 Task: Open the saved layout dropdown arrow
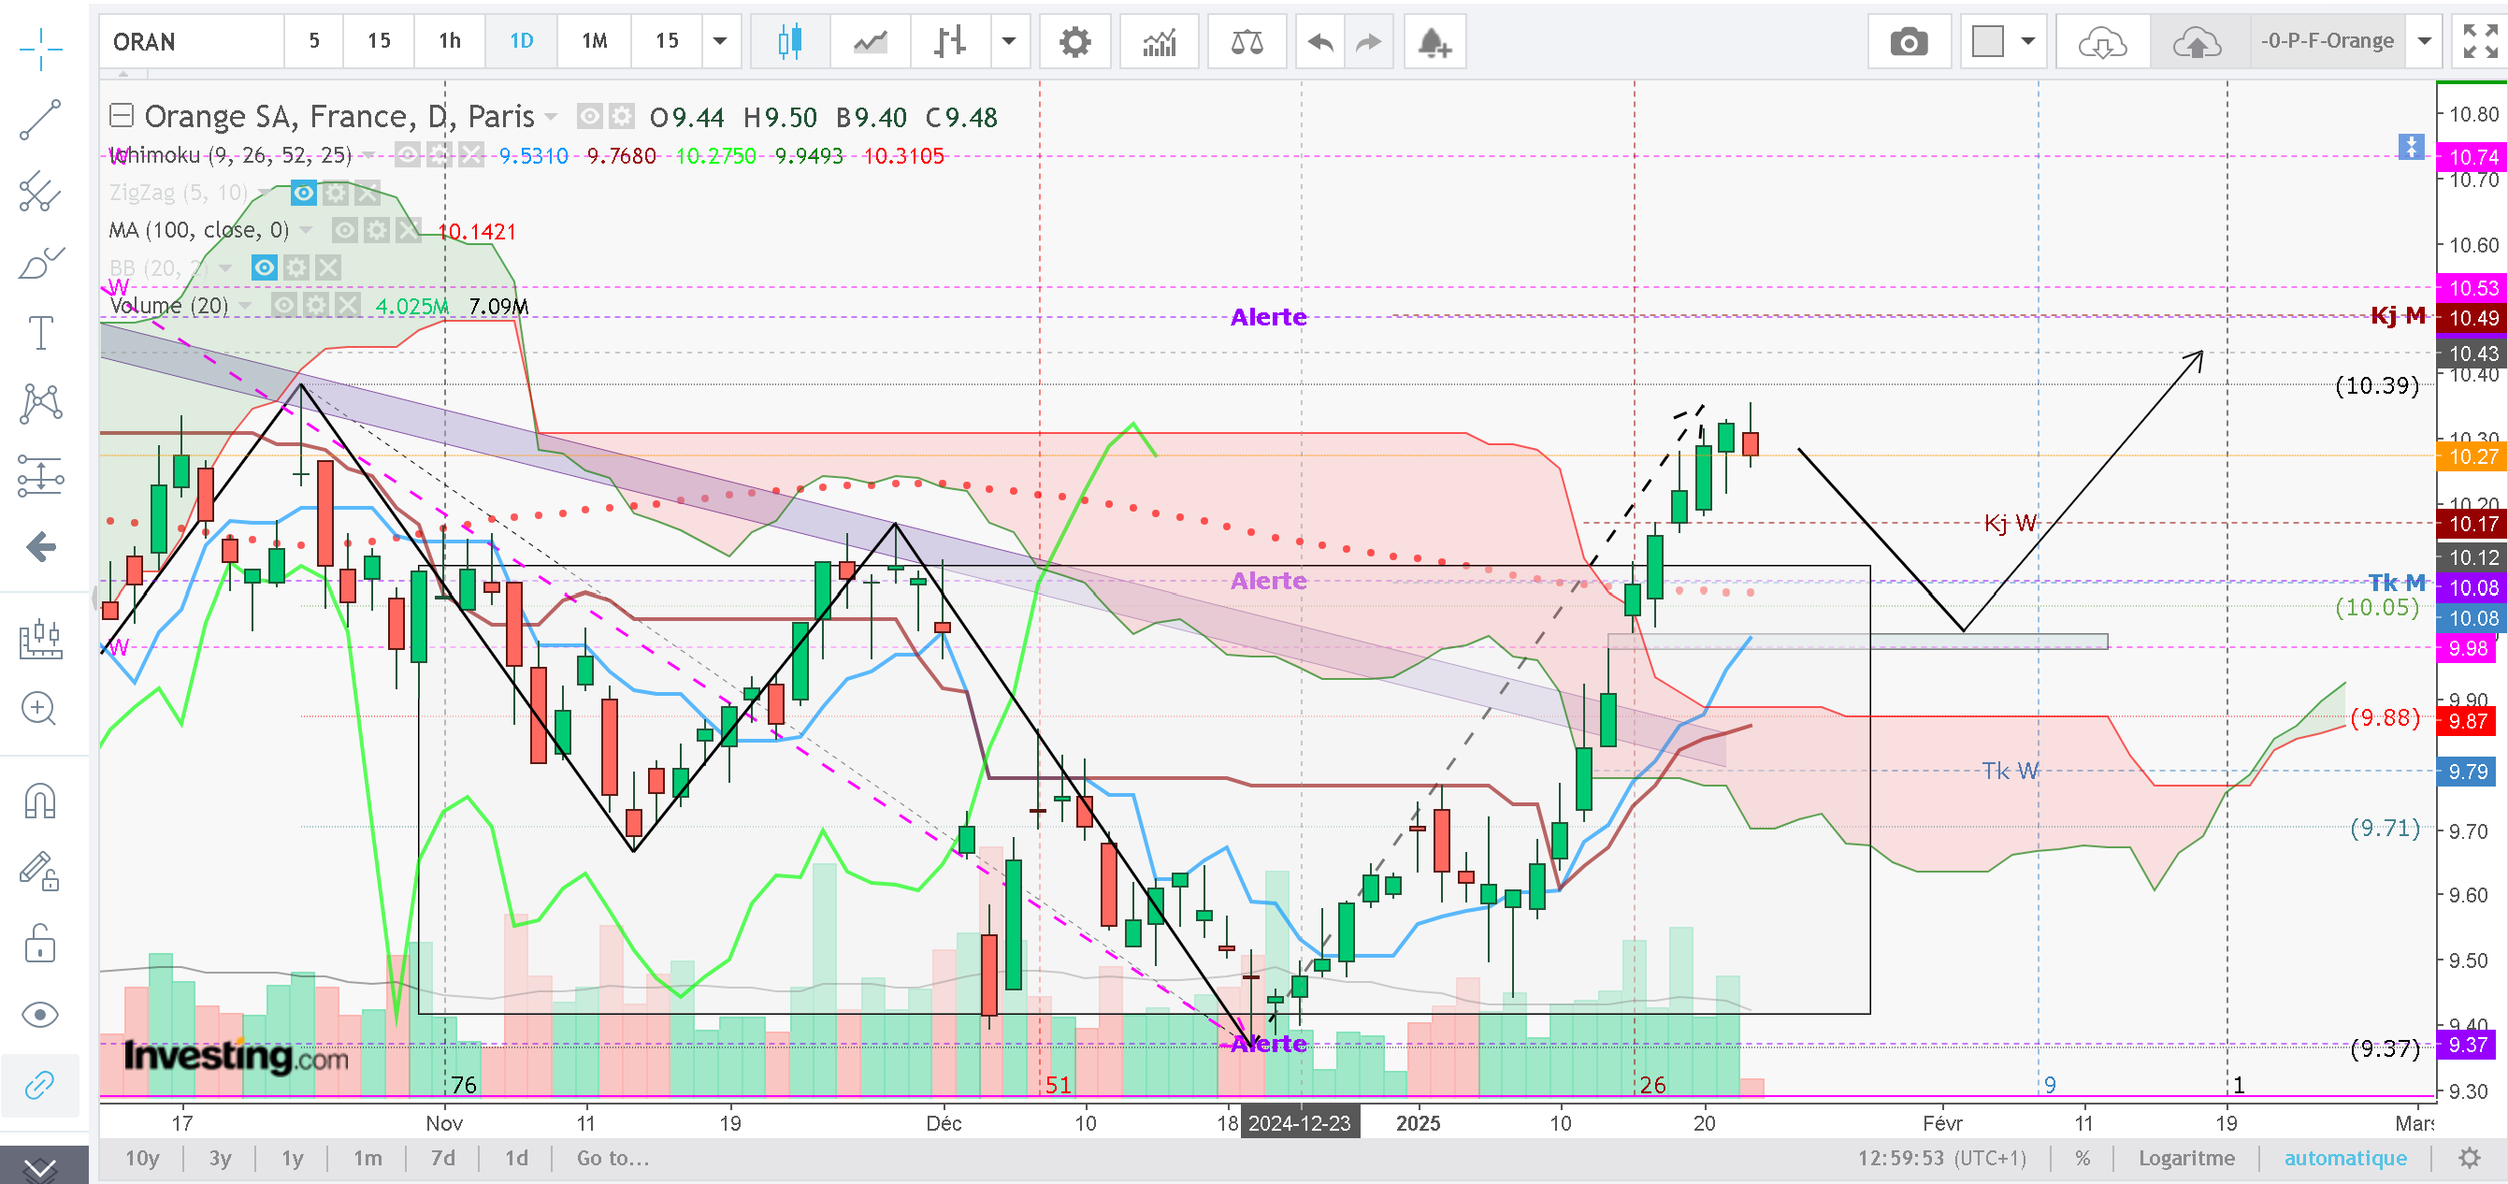pos(2424,41)
